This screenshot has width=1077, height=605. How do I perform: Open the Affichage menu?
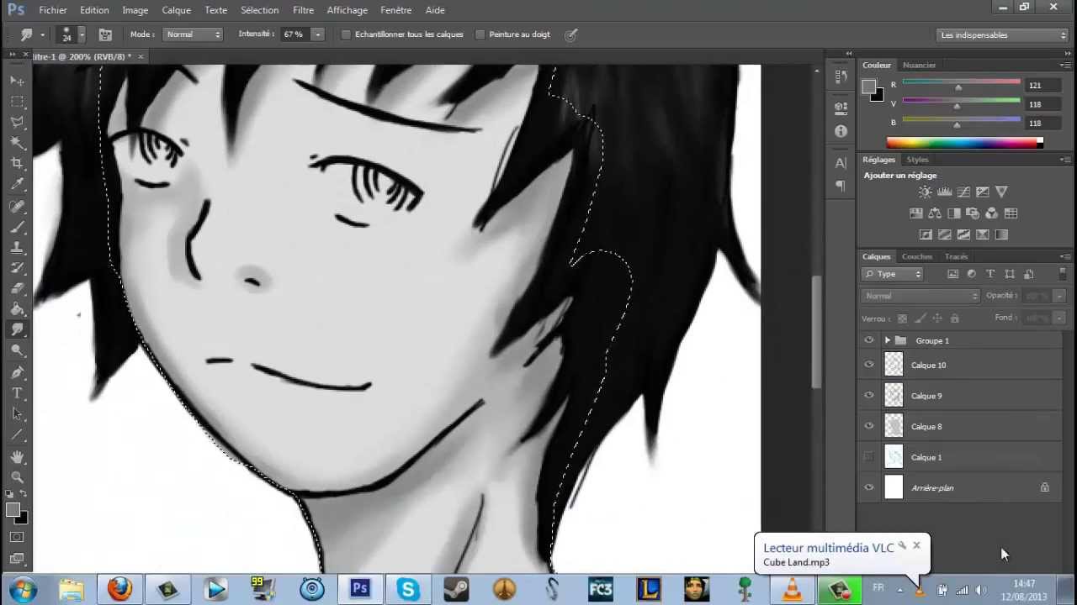[x=347, y=10]
